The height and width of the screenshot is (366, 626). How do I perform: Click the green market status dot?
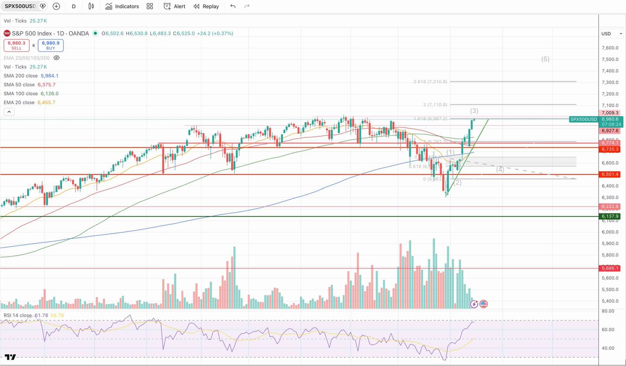tap(95, 33)
